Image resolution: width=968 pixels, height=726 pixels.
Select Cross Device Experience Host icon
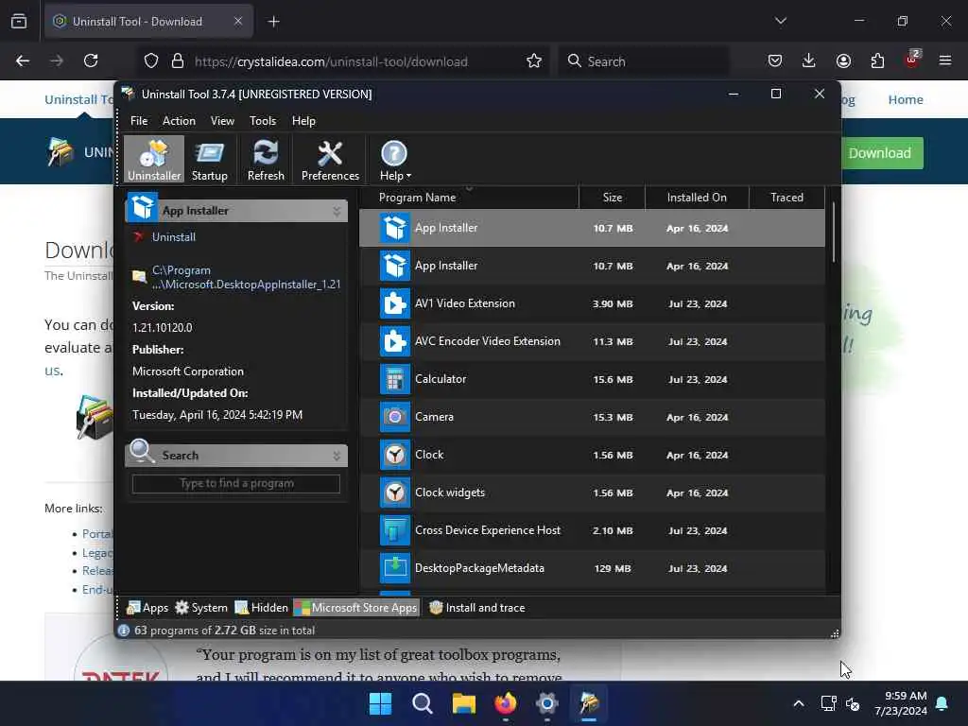point(394,530)
